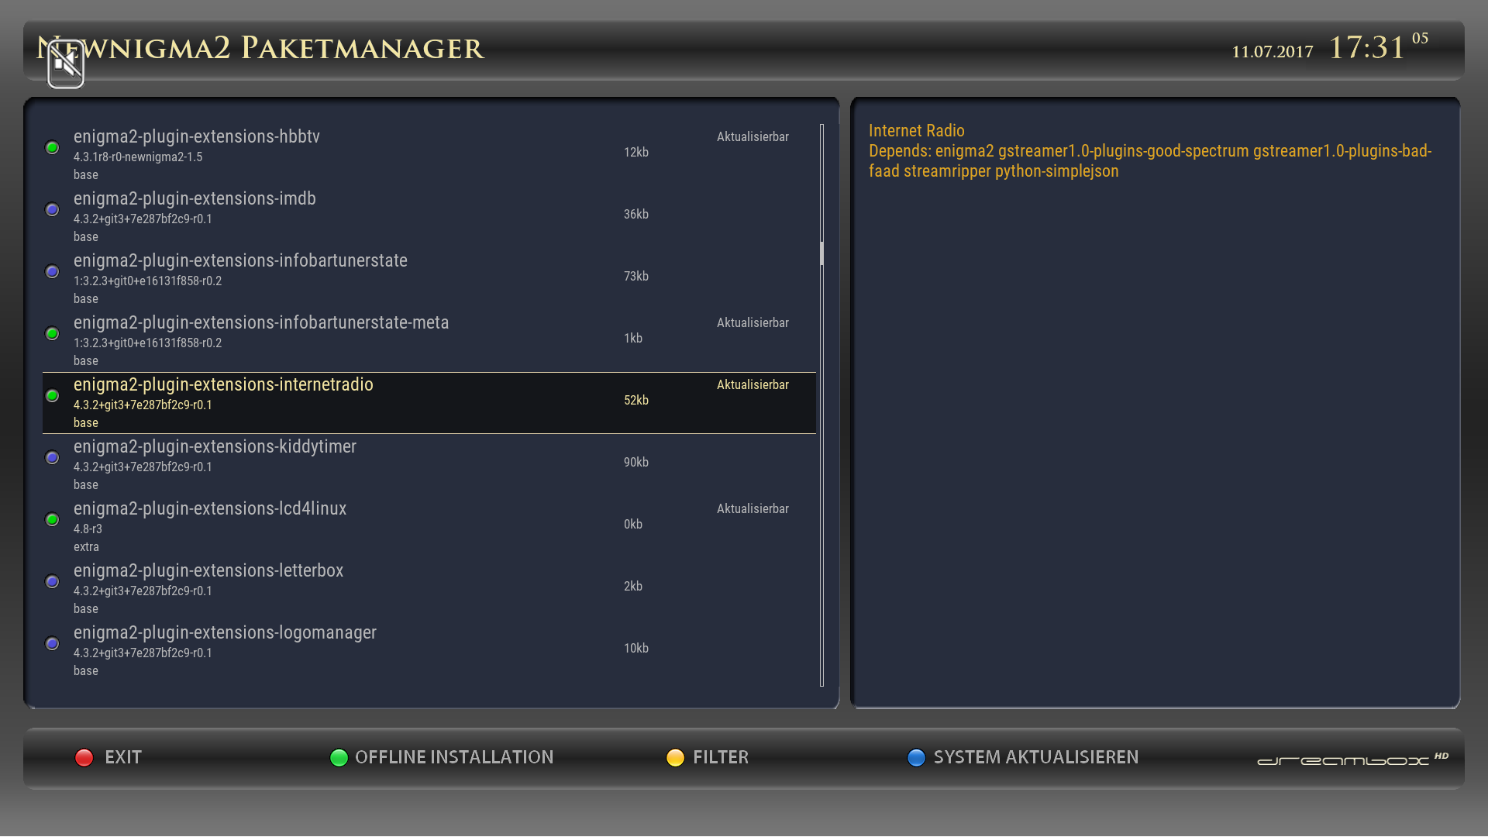Click blue status dot beside infobartunerstate package
This screenshot has height=837, width=1488.
pos(52,271)
